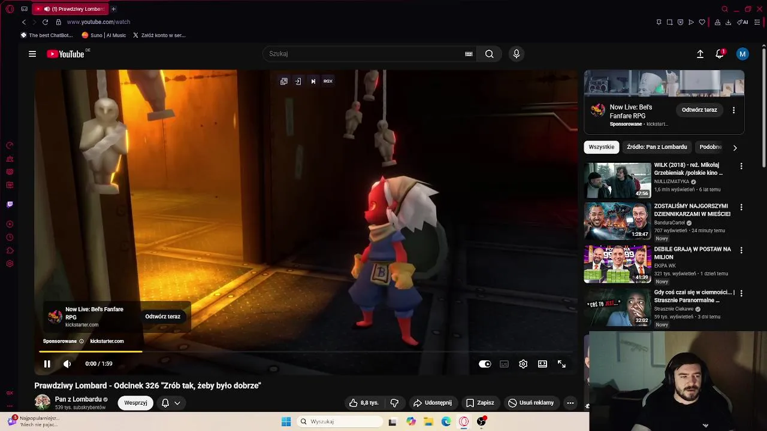This screenshot has height=431, width=767.
Task: Open the Pan z Lombardu channel avatar
Action: coord(42,402)
